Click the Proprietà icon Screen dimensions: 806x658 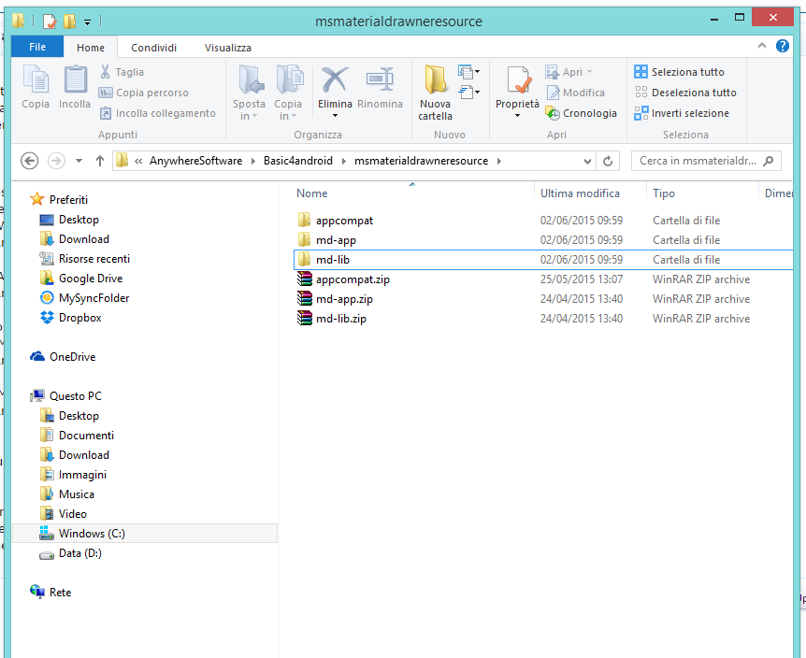point(518,79)
